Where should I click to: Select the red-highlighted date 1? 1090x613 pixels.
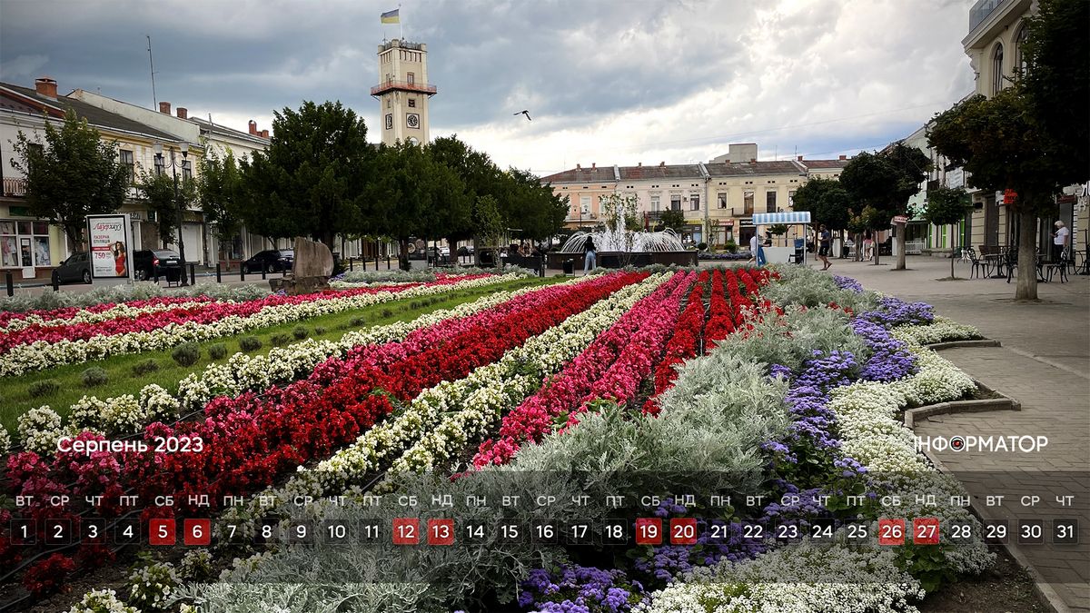[x=25, y=528]
